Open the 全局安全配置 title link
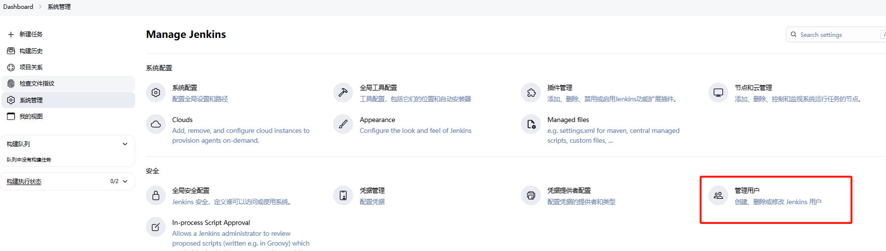This screenshot has width=886, height=251. coord(191,190)
